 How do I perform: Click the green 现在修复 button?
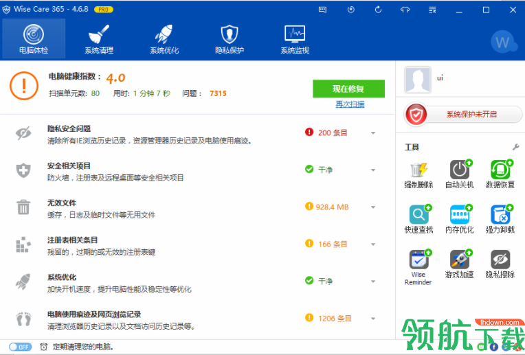(348, 89)
